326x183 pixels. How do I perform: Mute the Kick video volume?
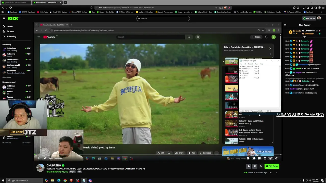click(45, 158)
